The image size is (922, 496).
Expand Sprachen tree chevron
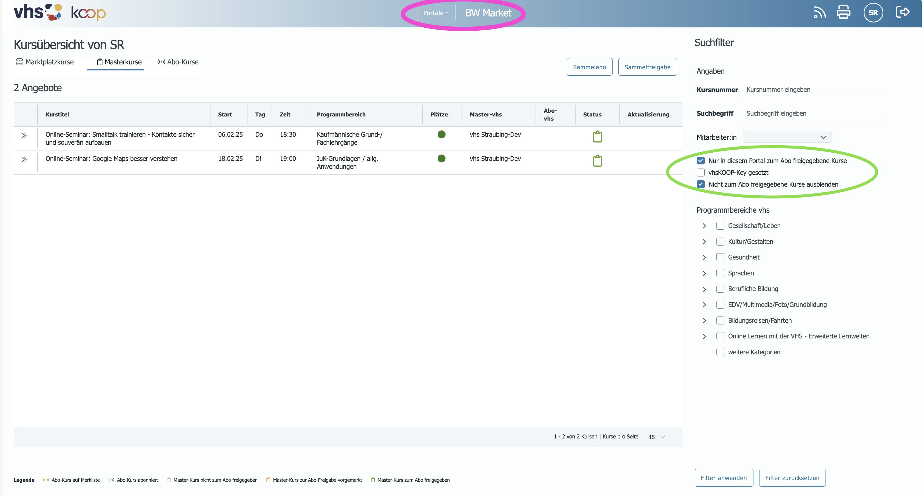(x=704, y=273)
